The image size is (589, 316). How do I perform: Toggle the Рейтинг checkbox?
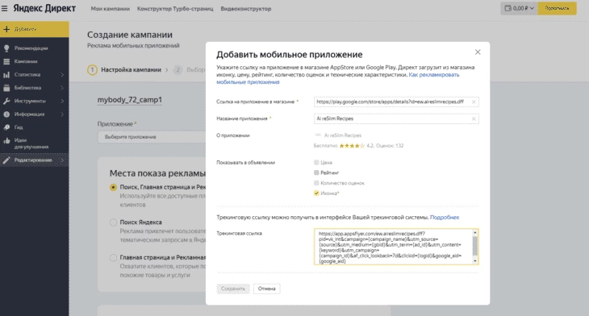[316, 173]
